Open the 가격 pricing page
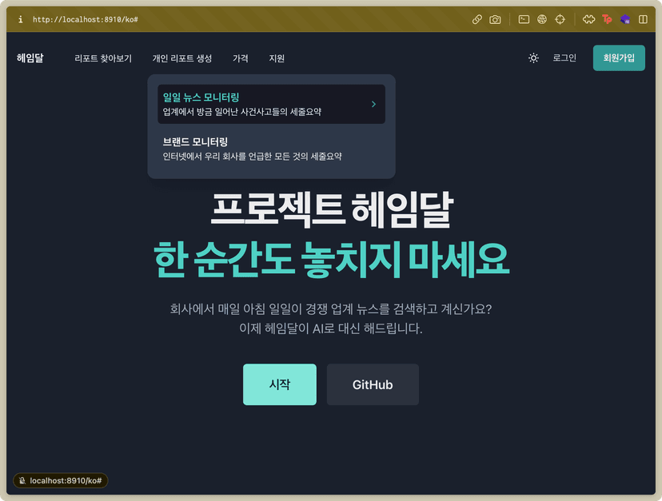Viewport: 662px width, 501px height. [240, 58]
